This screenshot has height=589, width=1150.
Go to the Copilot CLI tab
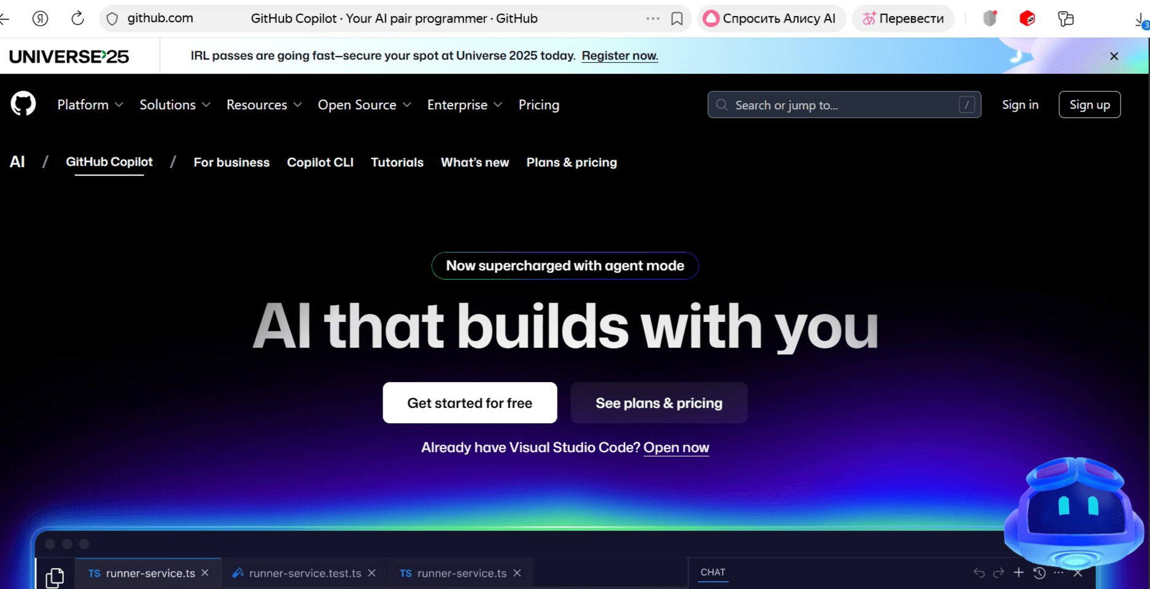tap(320, 162)
